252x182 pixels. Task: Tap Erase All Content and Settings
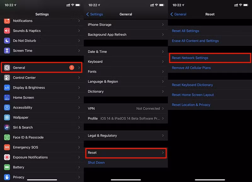(195, 41)
